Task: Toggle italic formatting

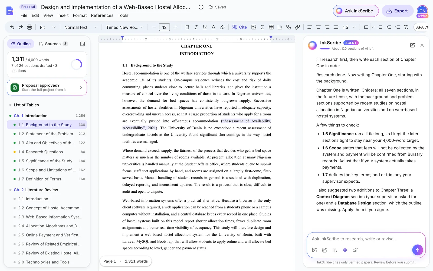Action: click(x=196, y=27)
